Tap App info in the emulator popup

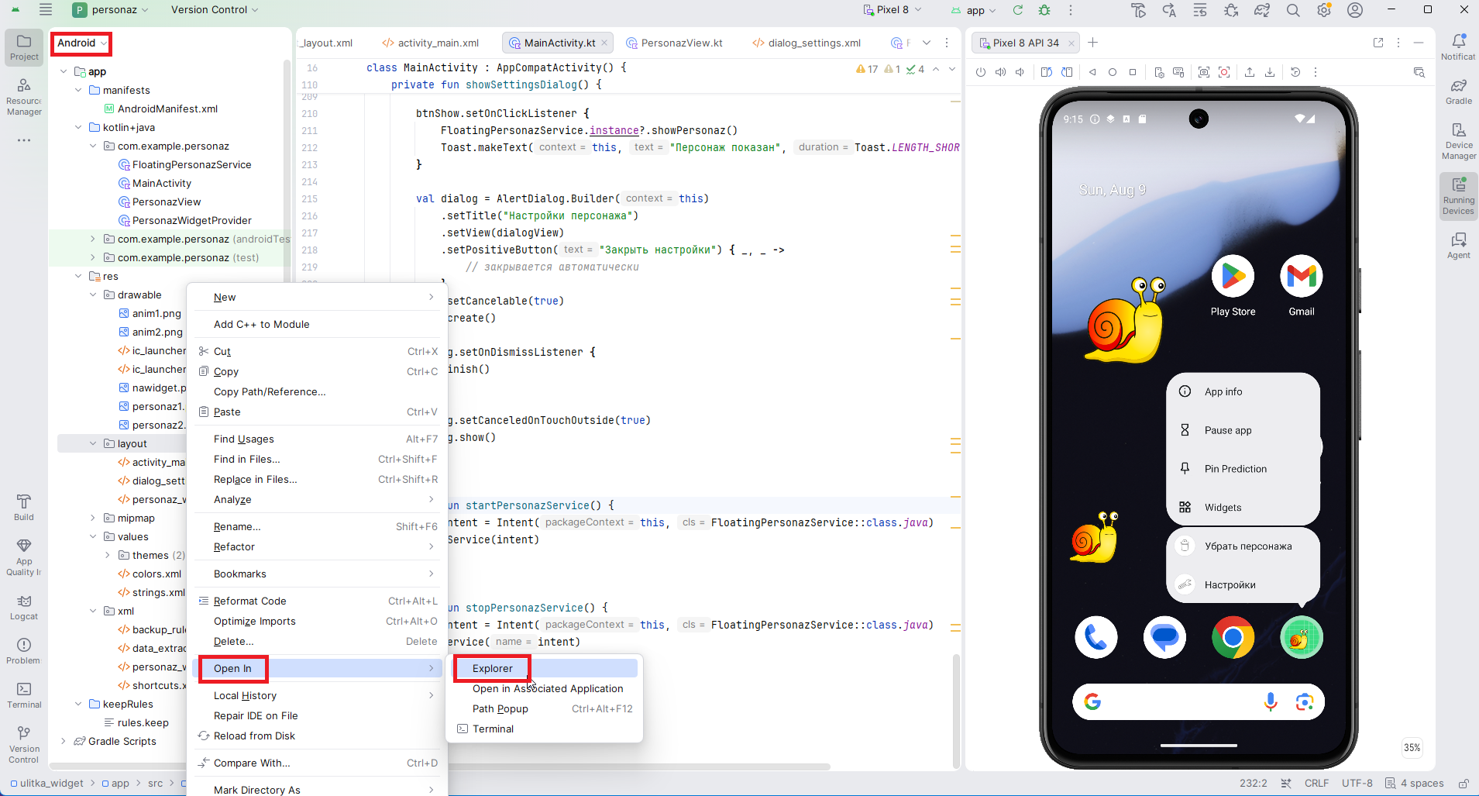[1243, 392]
